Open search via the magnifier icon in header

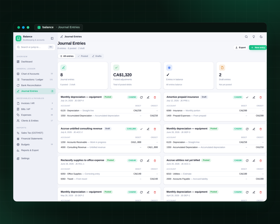pyautogui.click(x=246, y=37)
